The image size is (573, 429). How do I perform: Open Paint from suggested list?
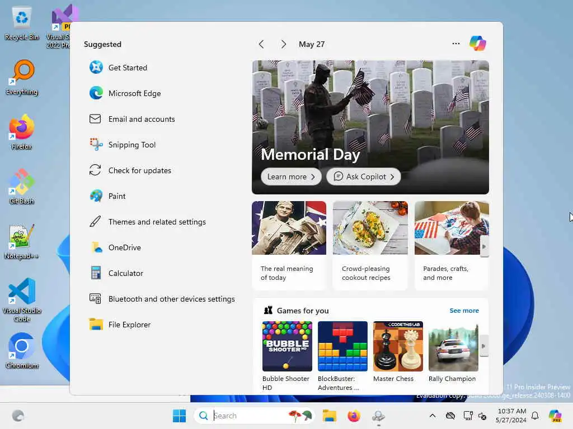107,196
